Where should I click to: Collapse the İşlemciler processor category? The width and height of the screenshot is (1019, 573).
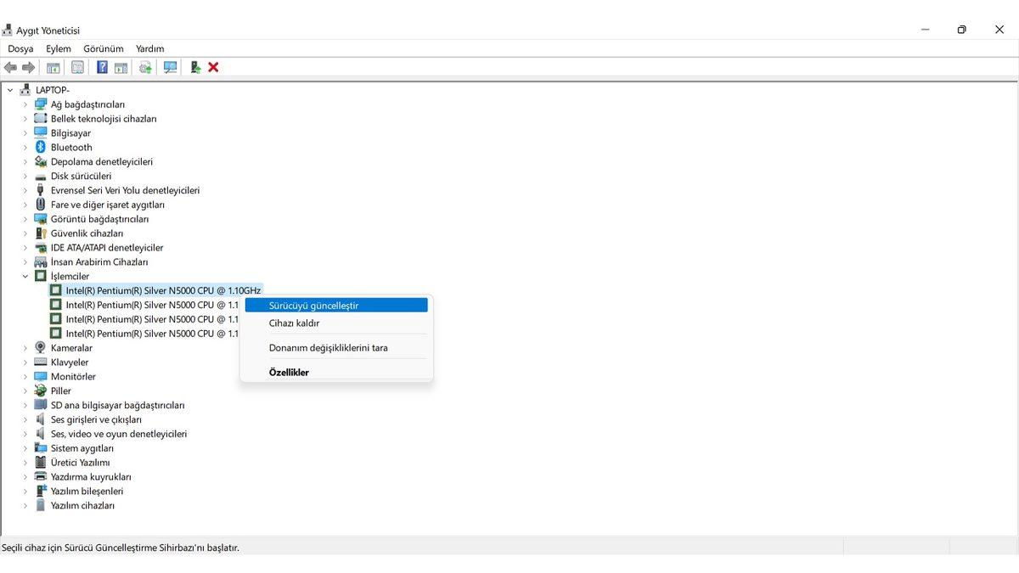pos(25,277)
